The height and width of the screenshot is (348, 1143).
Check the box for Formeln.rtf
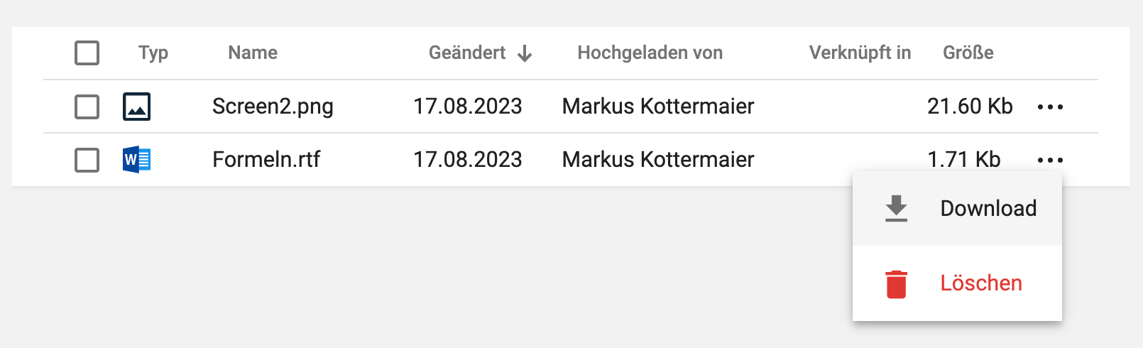[x=87, y=160]
